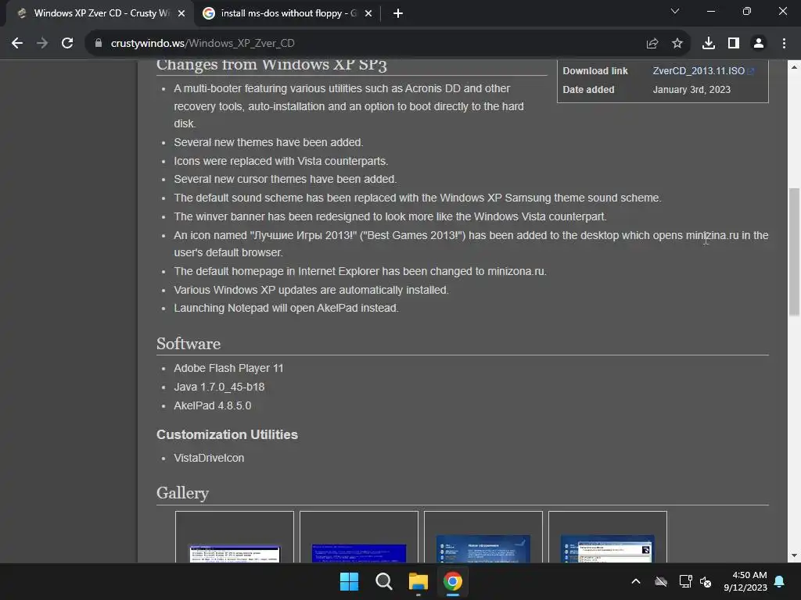The height and width of the screenshot is (600, 801).
Task: Click scrollbar up arrow
Action: [x=794, y=67]
